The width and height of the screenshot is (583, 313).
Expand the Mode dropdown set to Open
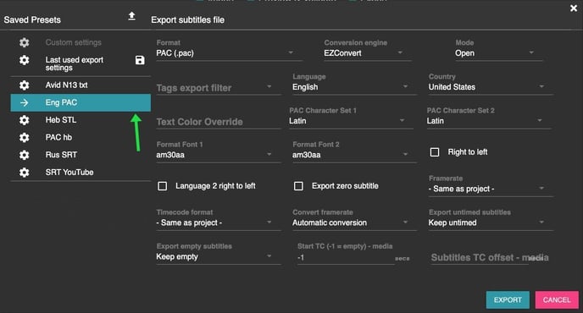498,53
